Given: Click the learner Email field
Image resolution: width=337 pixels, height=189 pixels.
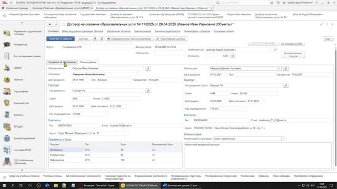Looking at the screenshot, I should pos(145,125).
